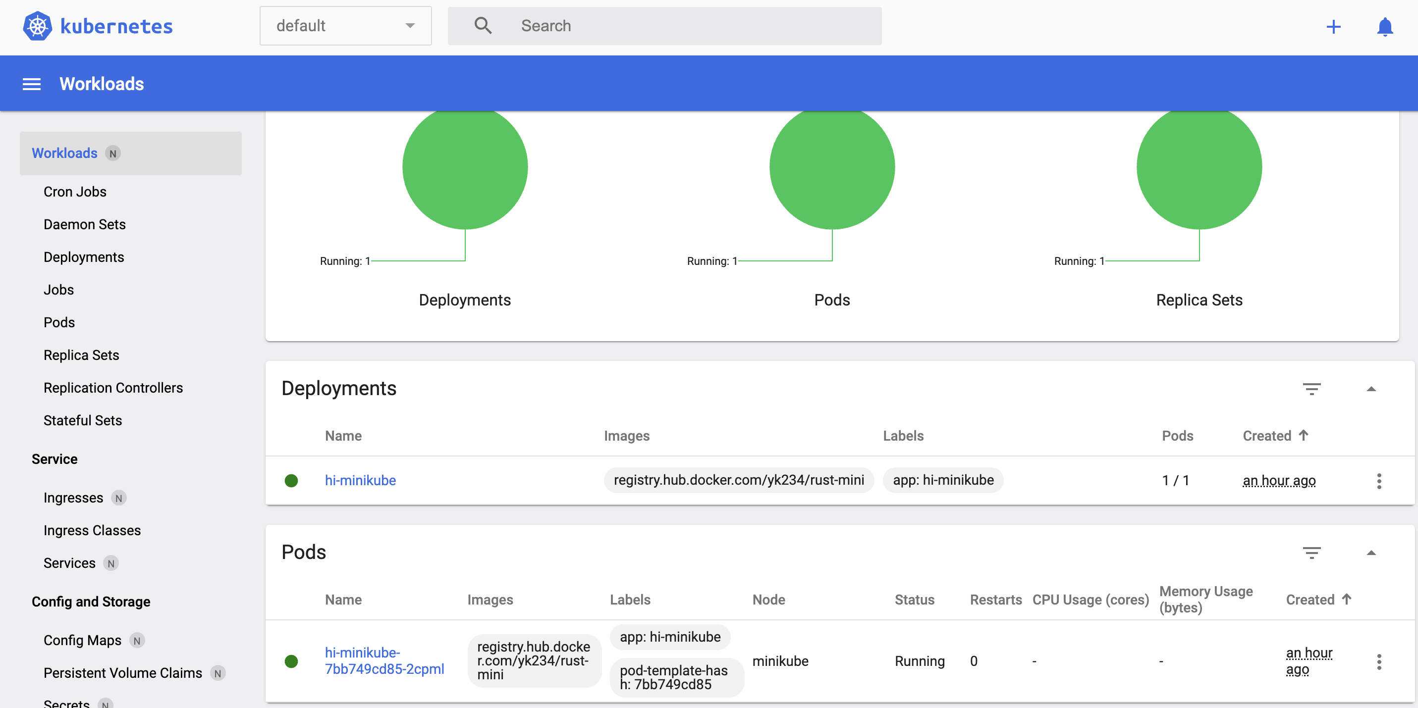Click inside the Search input field
This screenshot has width=1418, height=708.
(x=660, y=25)
